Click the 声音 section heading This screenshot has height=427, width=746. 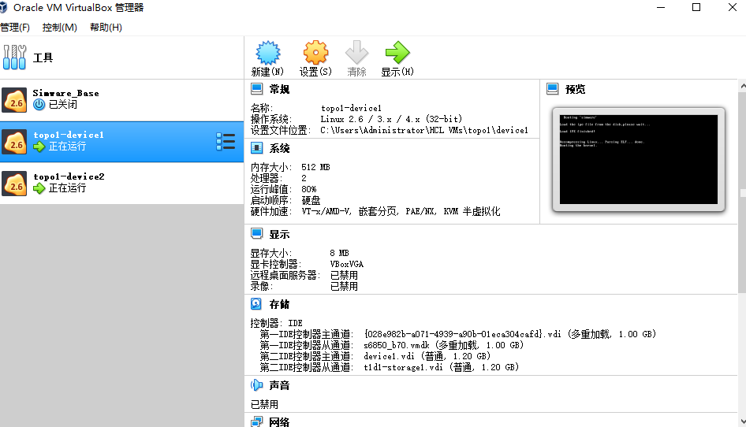click(279, 385)
